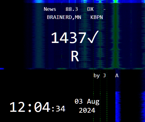
Task: Click the large R letter indicator
Action: click(x=75, y=56)
